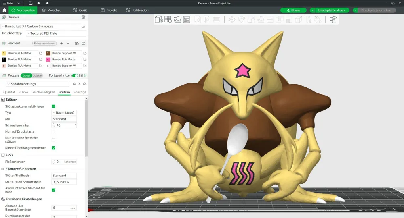Screen dimensions: 404x218
Task: Switch to the Vorschau tab
Action: [52, 10]
